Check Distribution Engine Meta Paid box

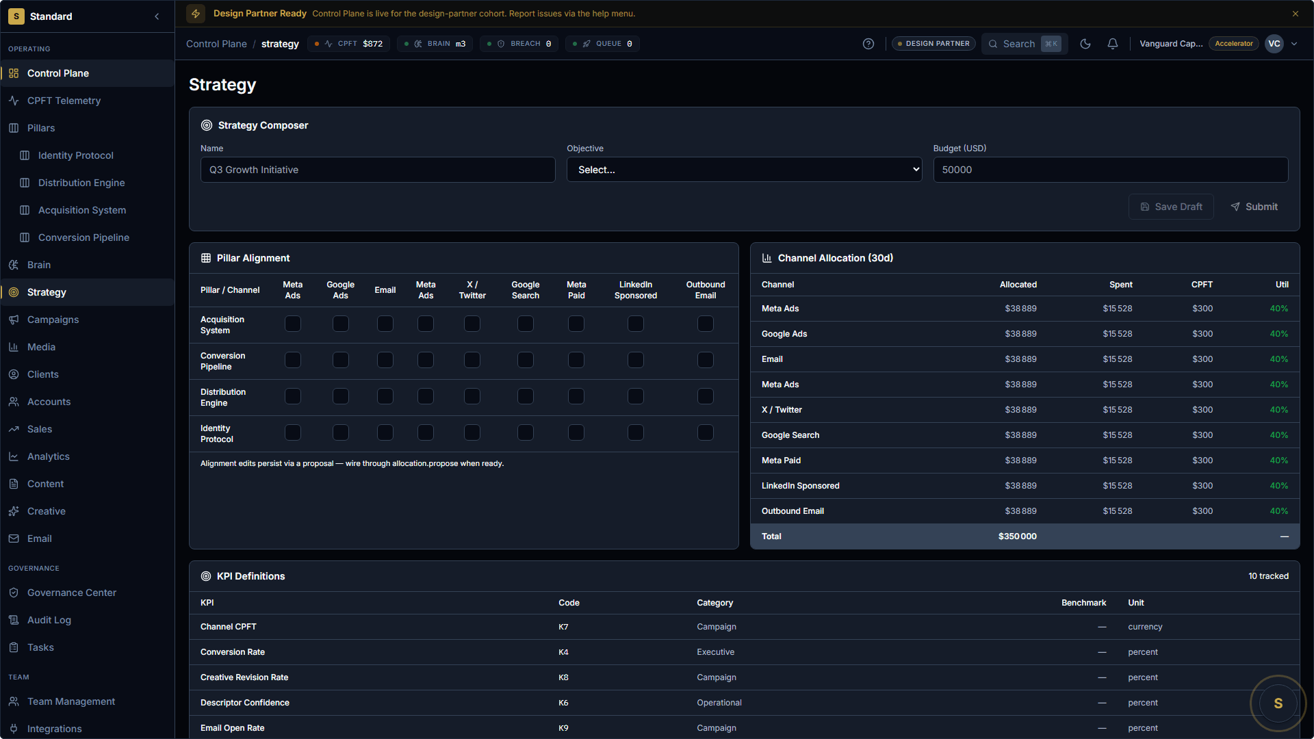[576, 396]
